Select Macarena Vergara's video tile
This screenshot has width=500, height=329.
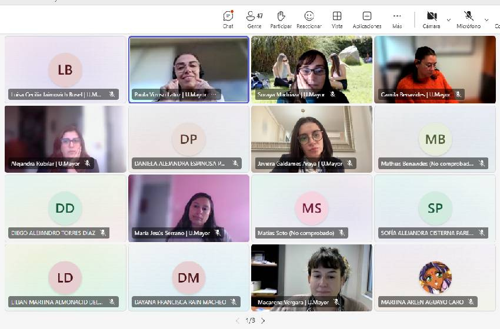coord(312,278)
